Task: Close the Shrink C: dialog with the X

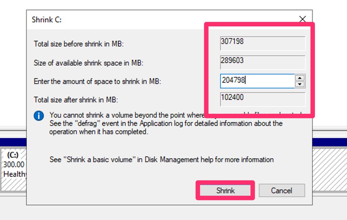Action: [x=302, y=19]
